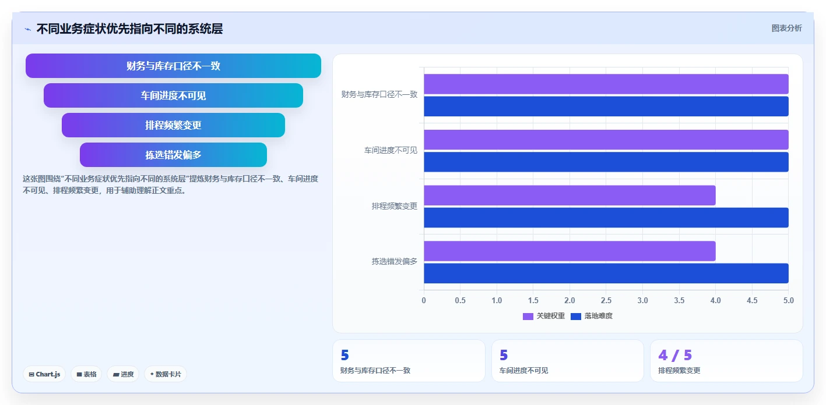This screenshot has width=826, height=405.
Task: Select the 财务与库存口径不一致 funnel bar
Action: (173, 66)
